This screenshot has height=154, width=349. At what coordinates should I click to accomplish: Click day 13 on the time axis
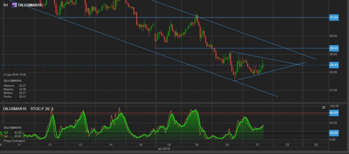(x=80, y=145)
